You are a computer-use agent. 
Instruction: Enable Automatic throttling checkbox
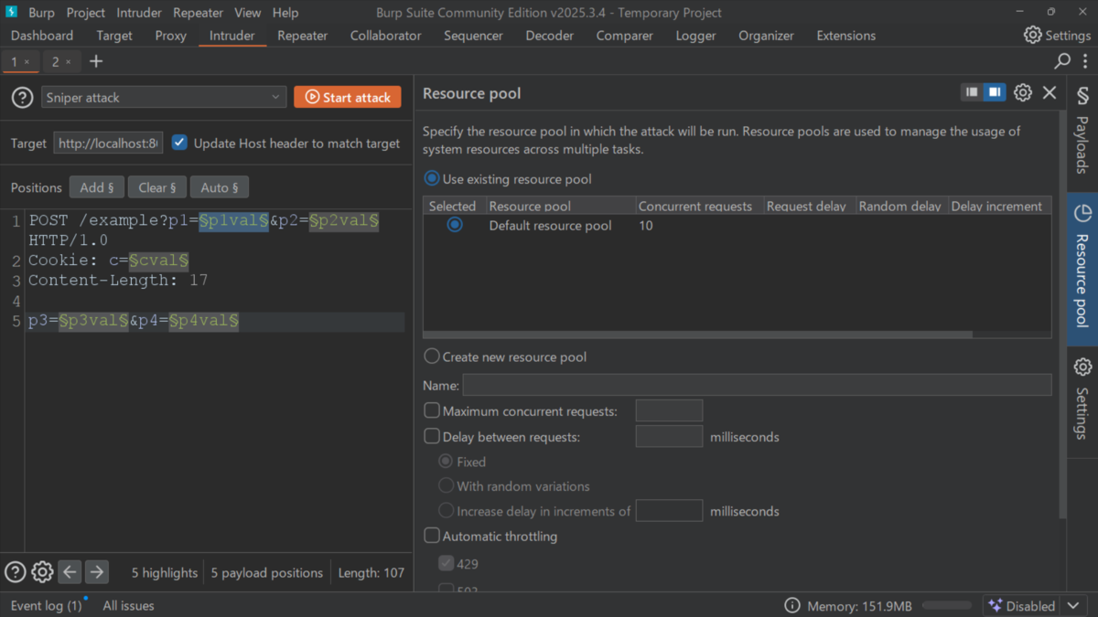tap(432, 536)
